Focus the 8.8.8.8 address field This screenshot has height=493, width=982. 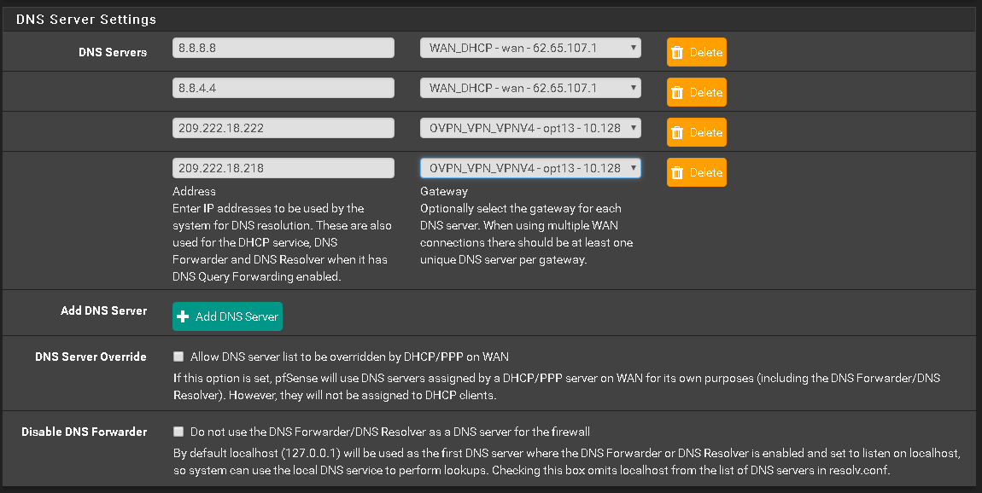283,48
